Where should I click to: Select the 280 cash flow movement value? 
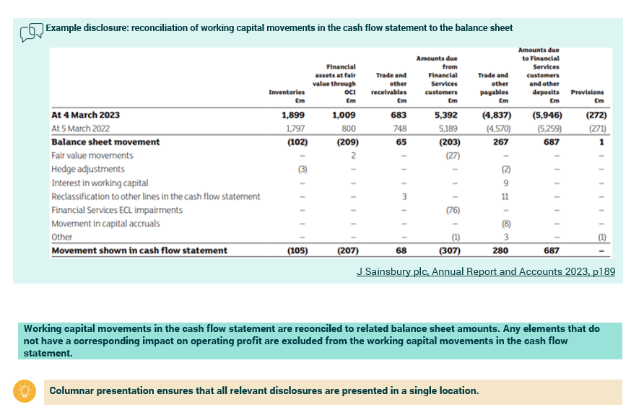tap(500, 250)
